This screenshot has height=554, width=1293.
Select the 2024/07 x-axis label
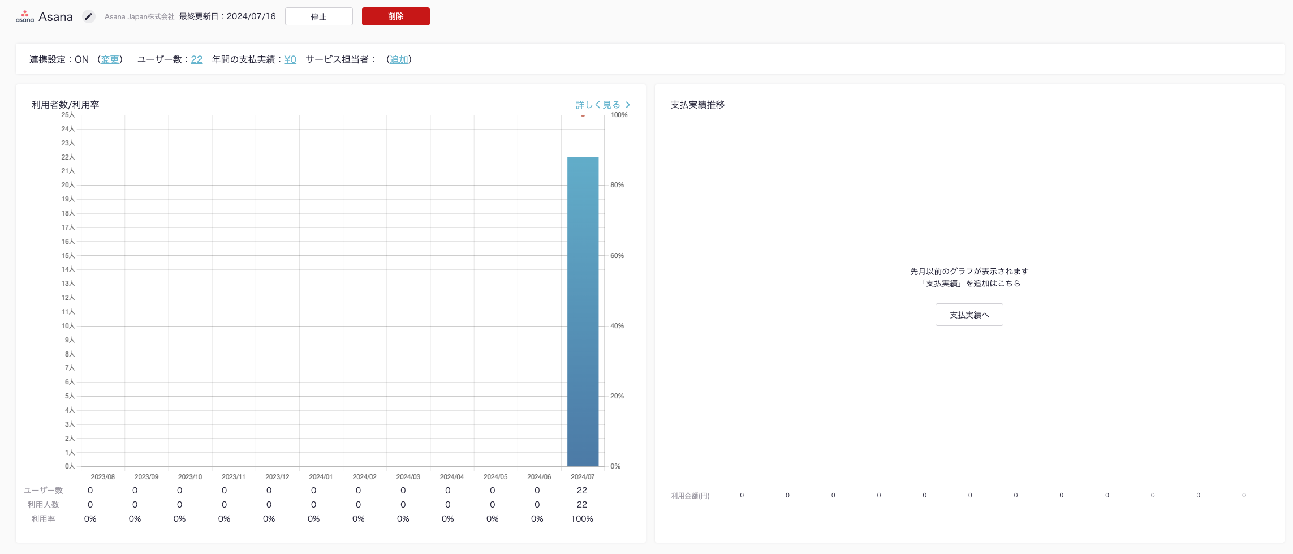[x=583, y=477]
